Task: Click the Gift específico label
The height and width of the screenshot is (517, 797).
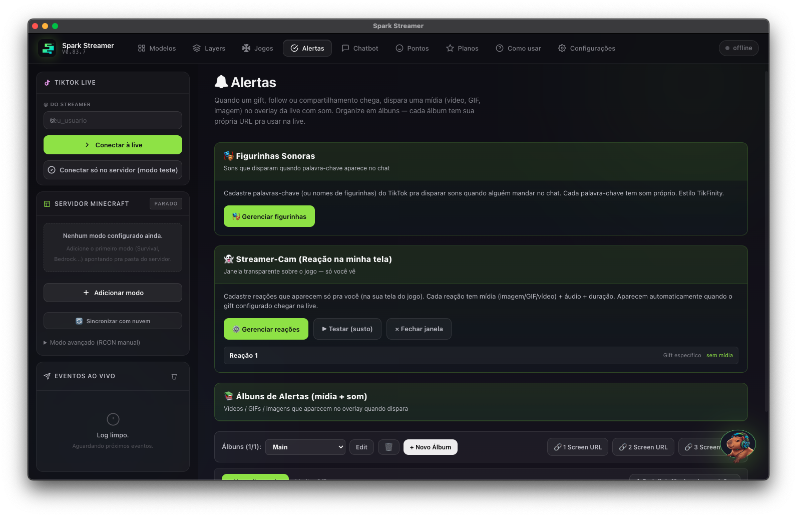Action: point(682,356)
